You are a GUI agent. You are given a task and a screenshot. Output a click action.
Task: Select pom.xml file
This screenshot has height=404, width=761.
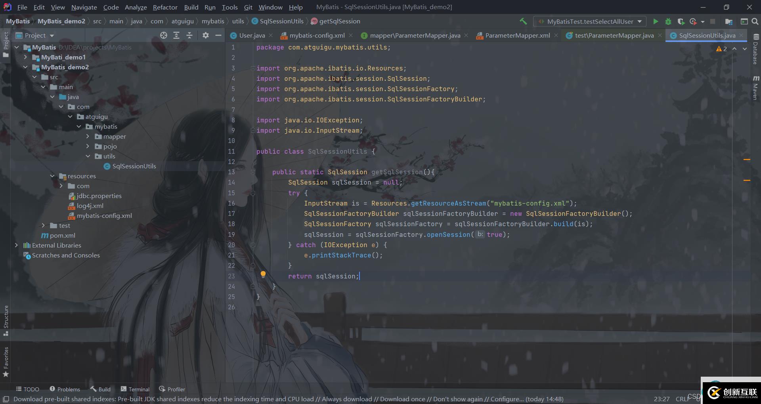click(62, 235)
